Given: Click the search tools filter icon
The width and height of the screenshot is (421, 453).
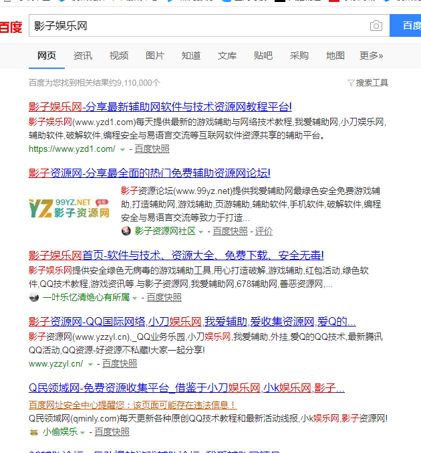Looking at the screenshot, I should (x=351, y=83).
